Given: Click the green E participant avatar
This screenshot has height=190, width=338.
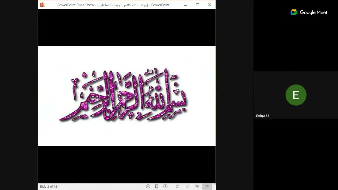Looking at the screenshot, I should pyautogui.click(x=296, y=95).
